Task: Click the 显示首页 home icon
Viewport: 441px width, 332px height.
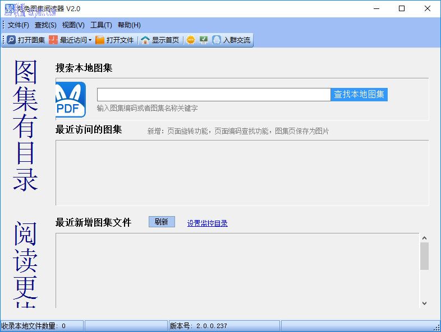Action: [145, 40]
